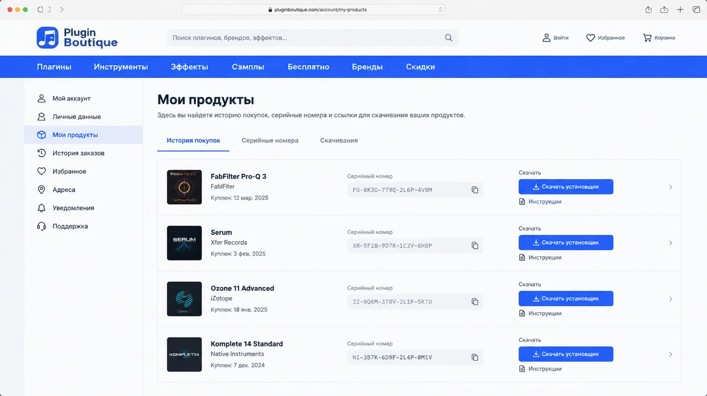Click the cart icon in the header
The height and width of the screenshot is (396, 707).
pos(647,38)
